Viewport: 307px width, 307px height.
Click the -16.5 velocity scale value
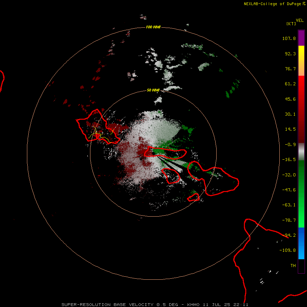(x=289, y=160)
